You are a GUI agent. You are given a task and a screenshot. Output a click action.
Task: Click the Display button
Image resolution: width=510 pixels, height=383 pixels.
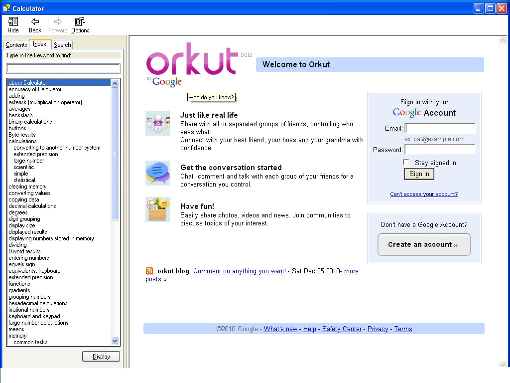pos(101,356)
